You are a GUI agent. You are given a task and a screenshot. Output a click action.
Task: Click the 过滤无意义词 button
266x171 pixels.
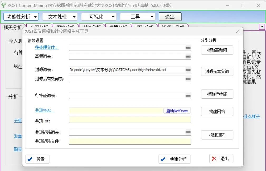tap(217, 71)
